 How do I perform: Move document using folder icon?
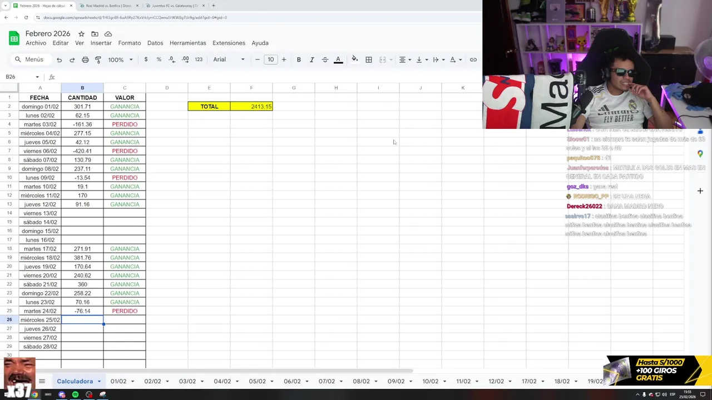click(95, 34)
